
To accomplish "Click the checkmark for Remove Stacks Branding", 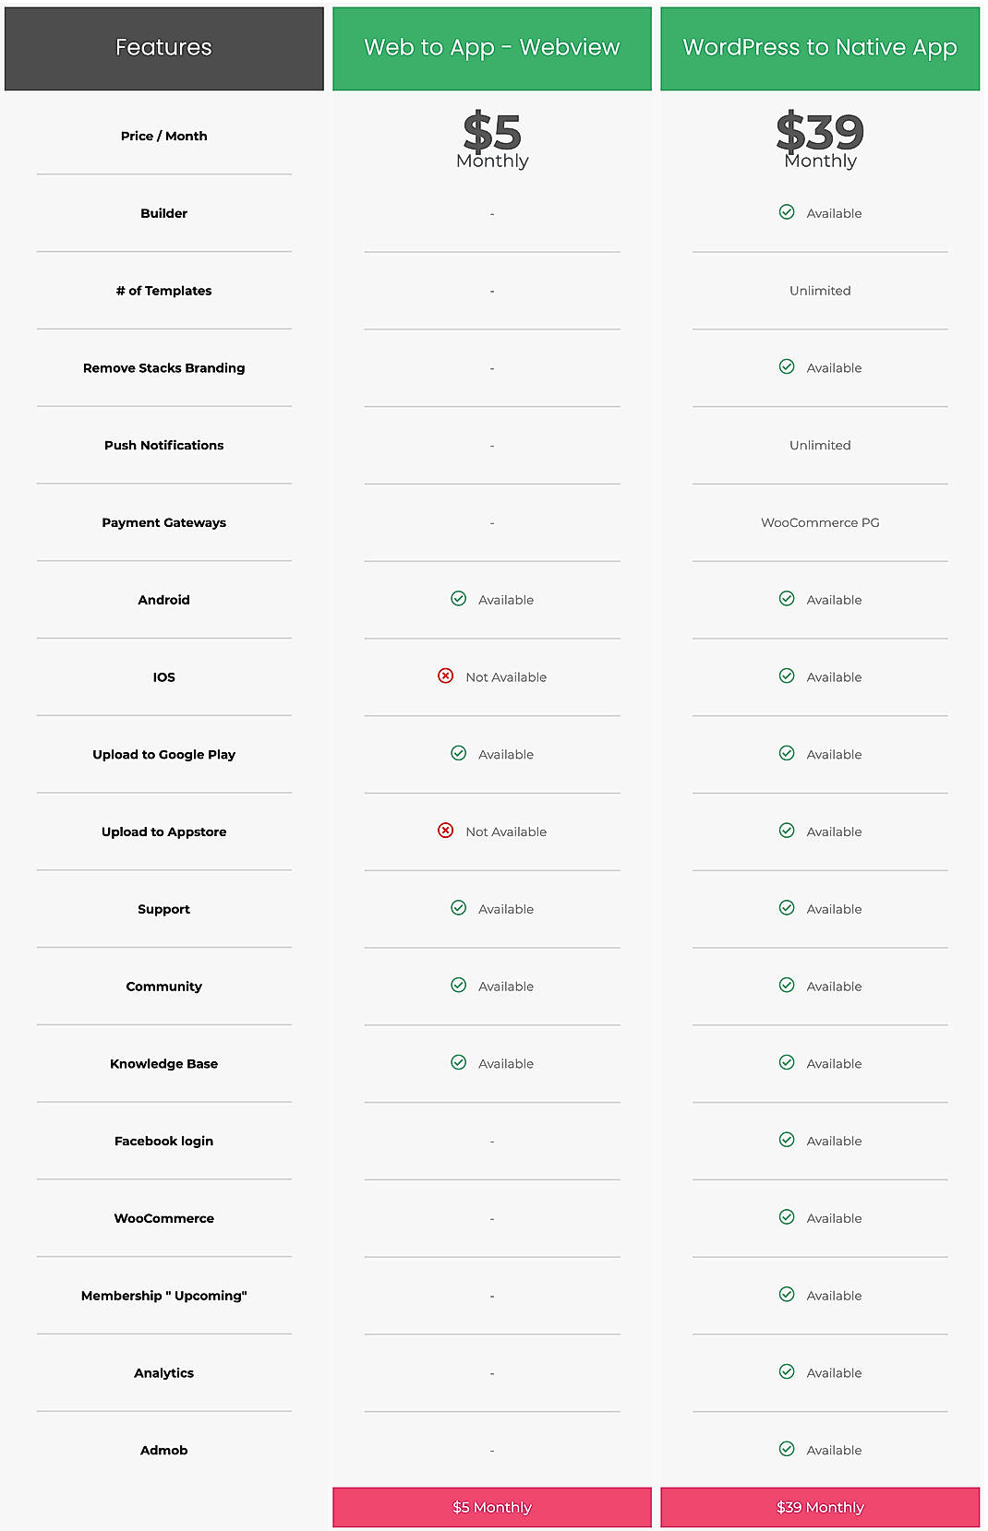I will click(787, 367).
